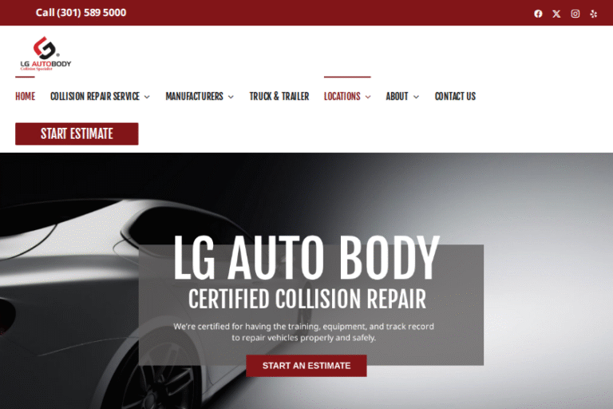This screenshot has height=409, width=613.
Task: Click the Start Estimate header button
Action: pos(77,134)
